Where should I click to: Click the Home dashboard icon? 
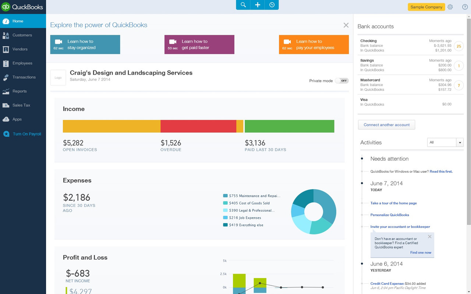coord(6,21)
